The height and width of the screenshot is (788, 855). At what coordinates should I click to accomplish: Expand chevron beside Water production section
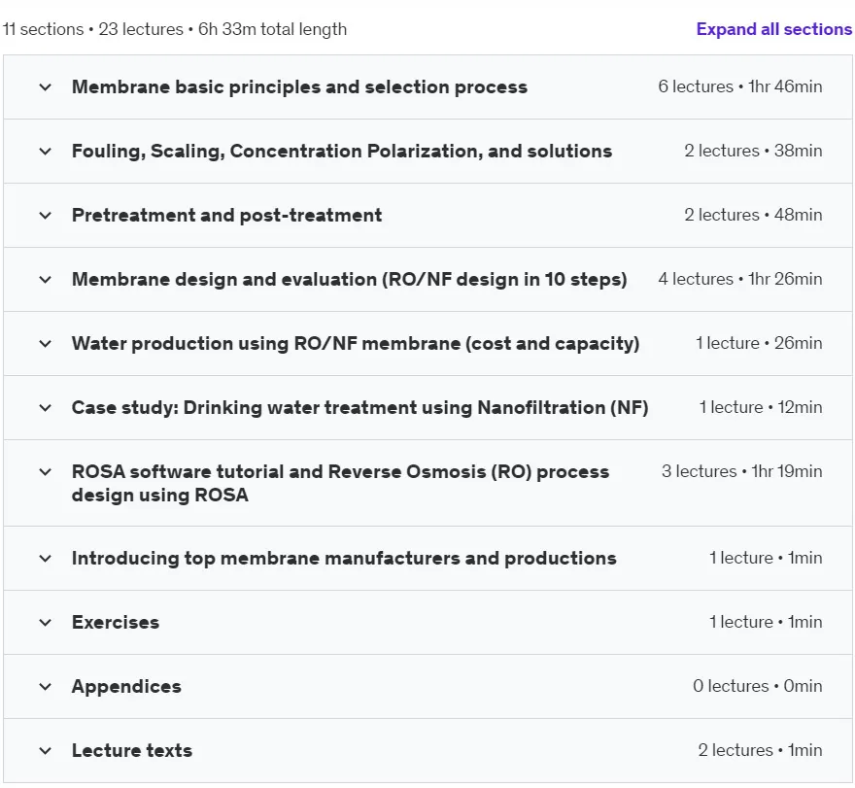pyautogui.click(x=46, y=344)
